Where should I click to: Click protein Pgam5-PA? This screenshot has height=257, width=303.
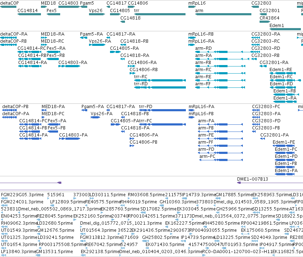click(x=93, y=107)
